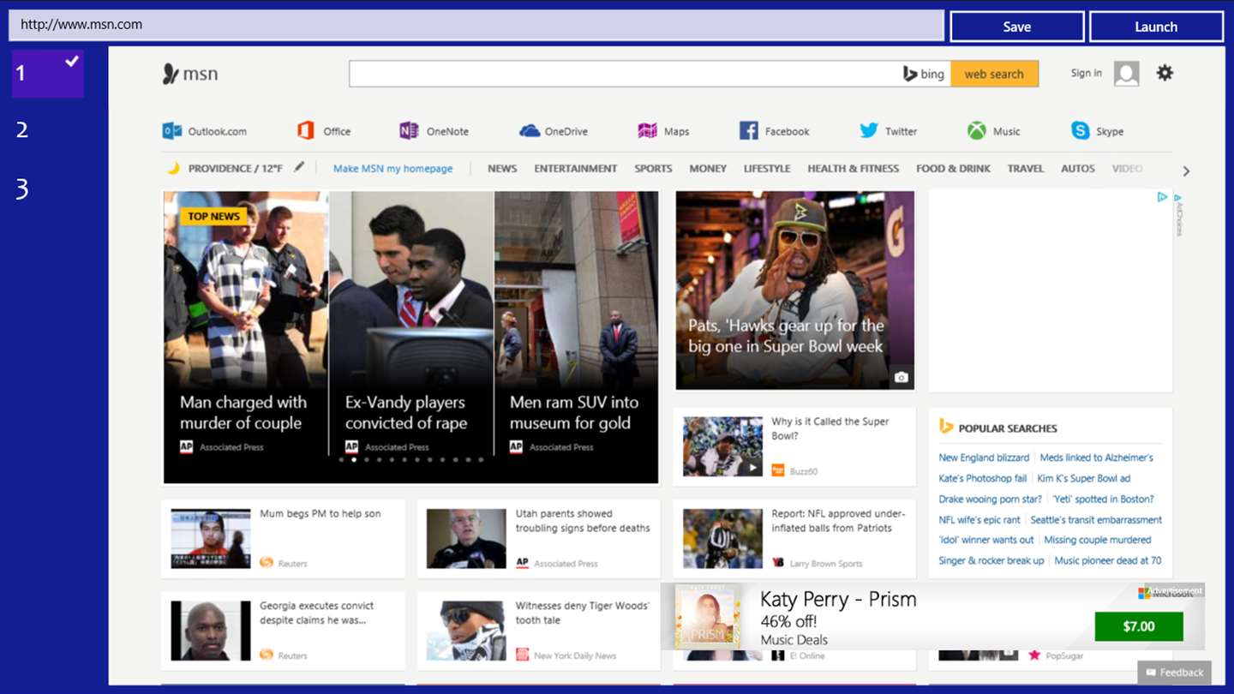
Task: Click the pencil edit location icon
Action: [x=298, y=168]
